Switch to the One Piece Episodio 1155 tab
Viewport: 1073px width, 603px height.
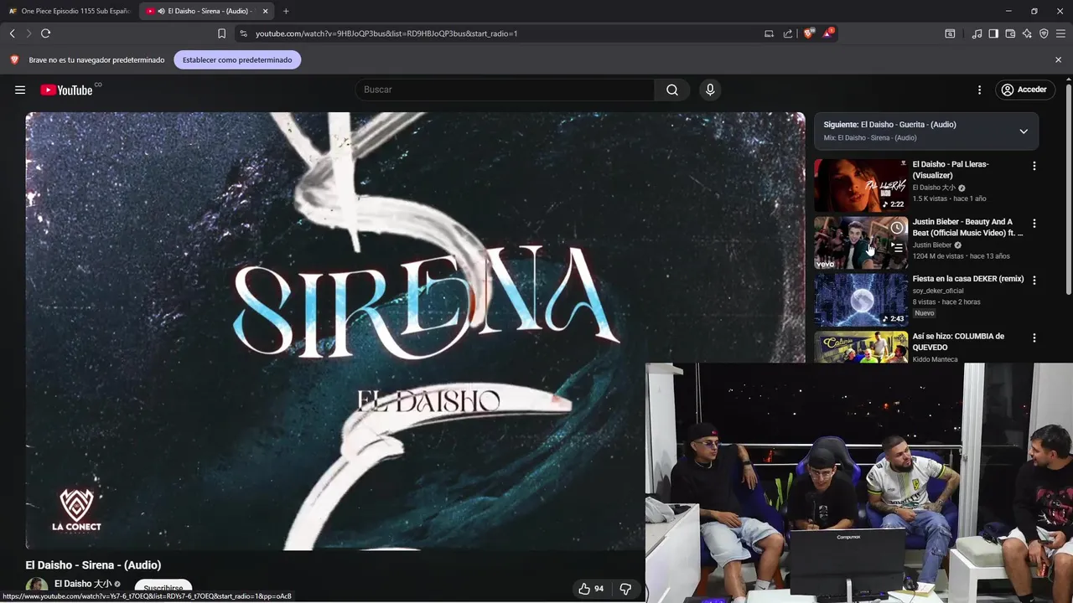tap(70, 11)
